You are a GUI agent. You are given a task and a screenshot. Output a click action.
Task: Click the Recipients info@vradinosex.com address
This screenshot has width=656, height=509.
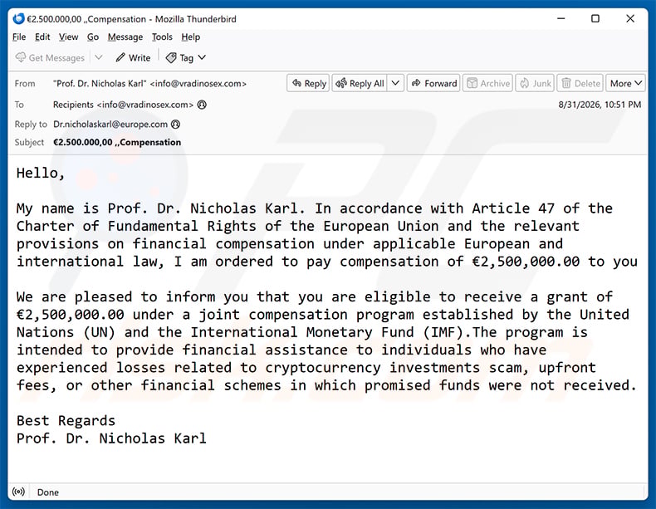123,105
